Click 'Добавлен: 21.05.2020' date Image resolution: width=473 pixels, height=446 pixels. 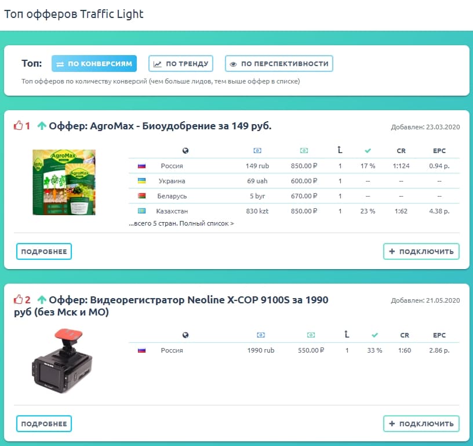[425, 300]
